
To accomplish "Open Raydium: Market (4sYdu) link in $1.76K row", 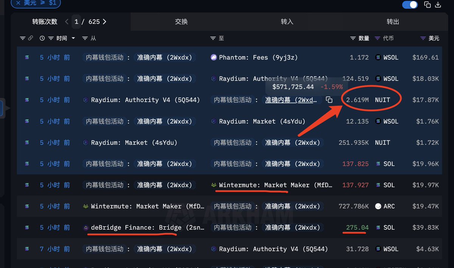I will (x=262, y=121).
